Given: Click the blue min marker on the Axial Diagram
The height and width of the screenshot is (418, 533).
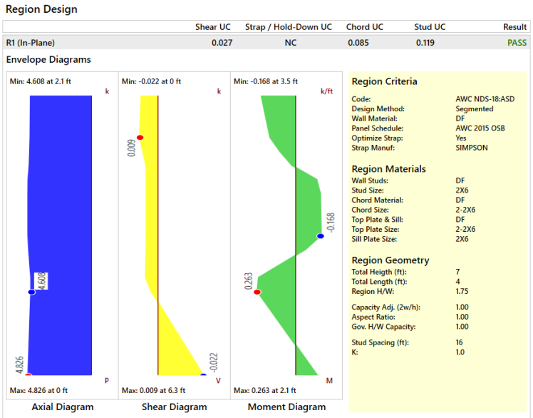Looking at the screenshot, I should coord(31,292).
